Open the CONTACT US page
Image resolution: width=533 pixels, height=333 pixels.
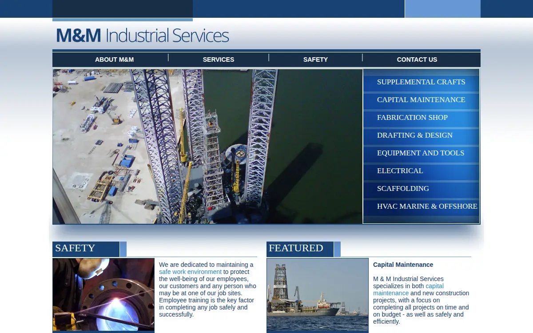[x=417, y=59]
